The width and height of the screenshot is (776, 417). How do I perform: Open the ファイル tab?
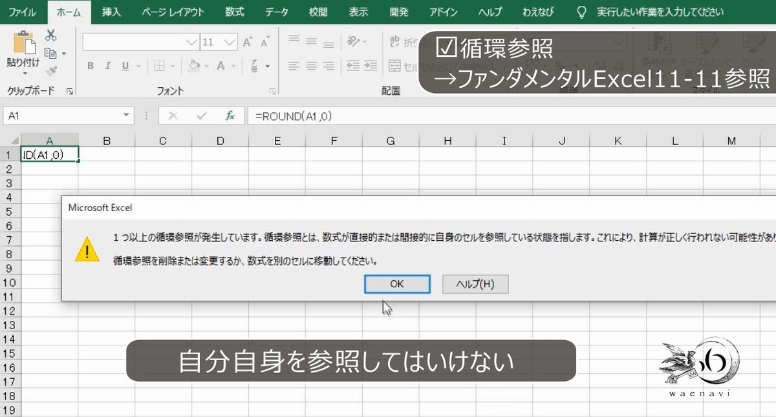[23, 12]
